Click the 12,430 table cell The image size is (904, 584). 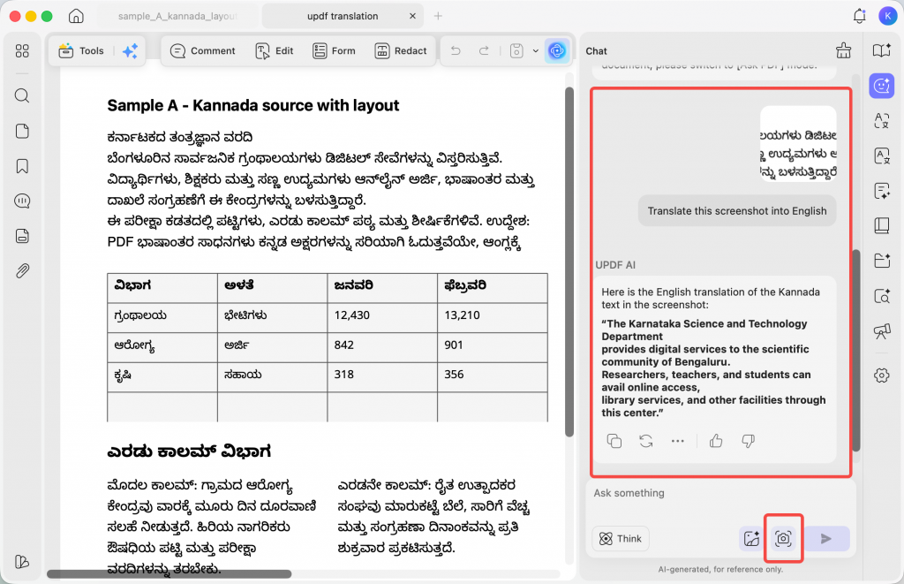[x=382, y=316]
